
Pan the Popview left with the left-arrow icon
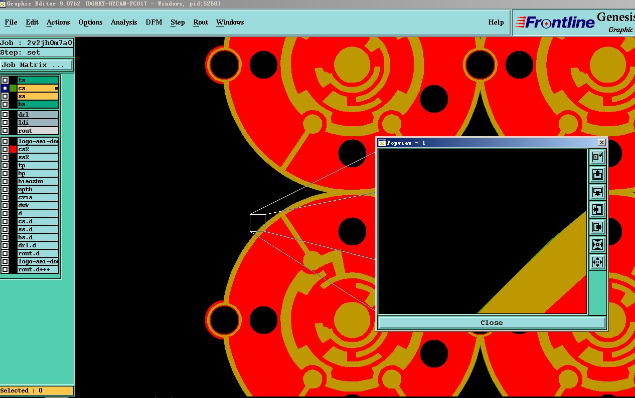597,210
